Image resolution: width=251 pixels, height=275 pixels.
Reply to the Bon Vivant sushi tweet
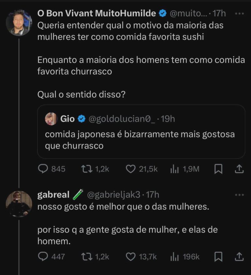(43, 169)
